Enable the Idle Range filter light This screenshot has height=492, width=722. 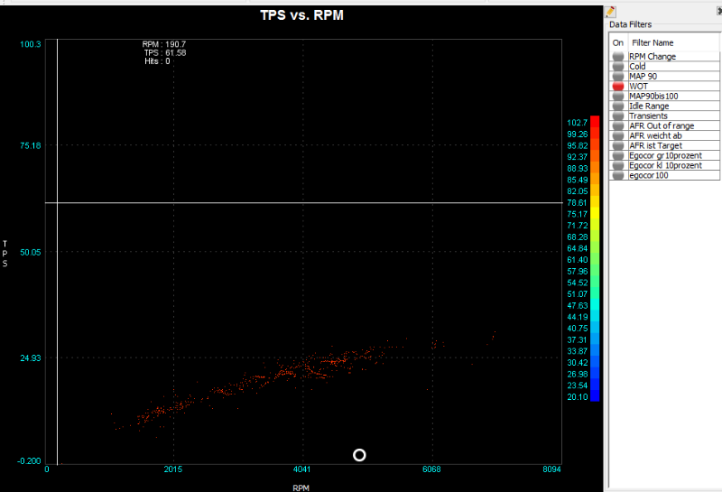pyautogui.click(x=618, y=107)
